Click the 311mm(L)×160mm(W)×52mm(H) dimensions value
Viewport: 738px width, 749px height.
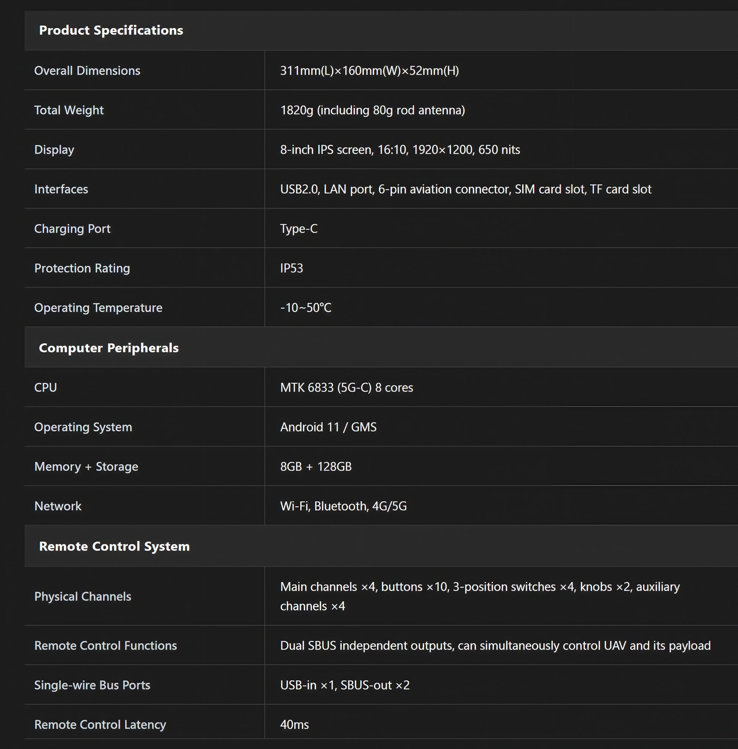pos(369,70)
